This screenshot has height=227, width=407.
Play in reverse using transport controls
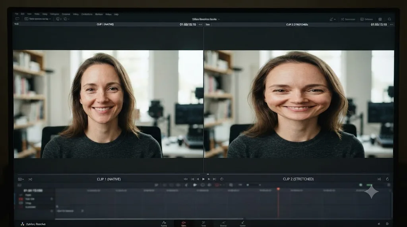[198, 179]
